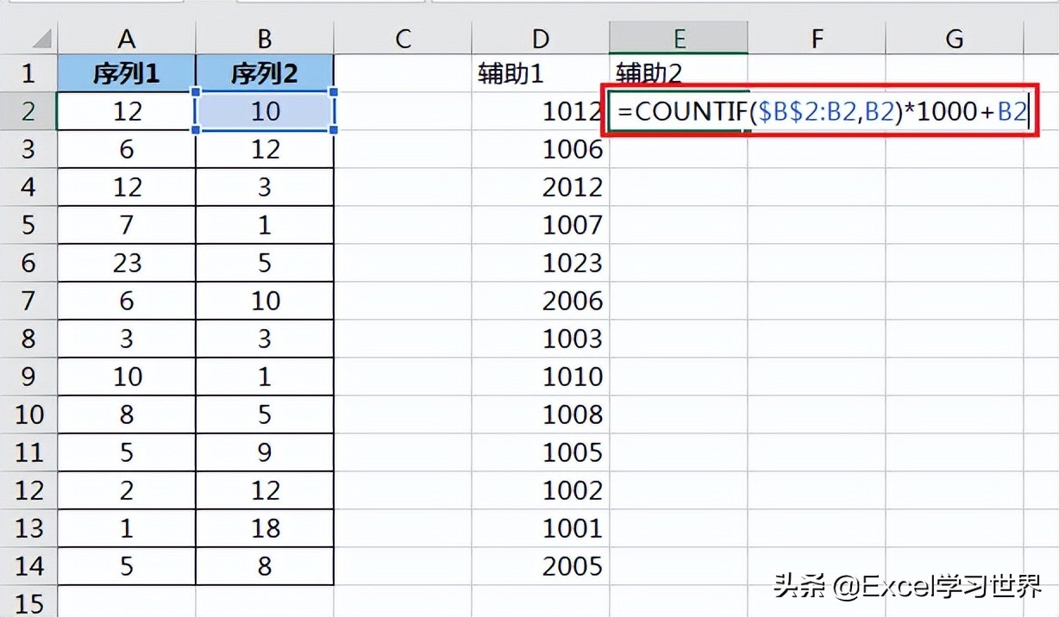This screenshot has width=1059, height=617.
Task: Select column D header
Action: 541,38
